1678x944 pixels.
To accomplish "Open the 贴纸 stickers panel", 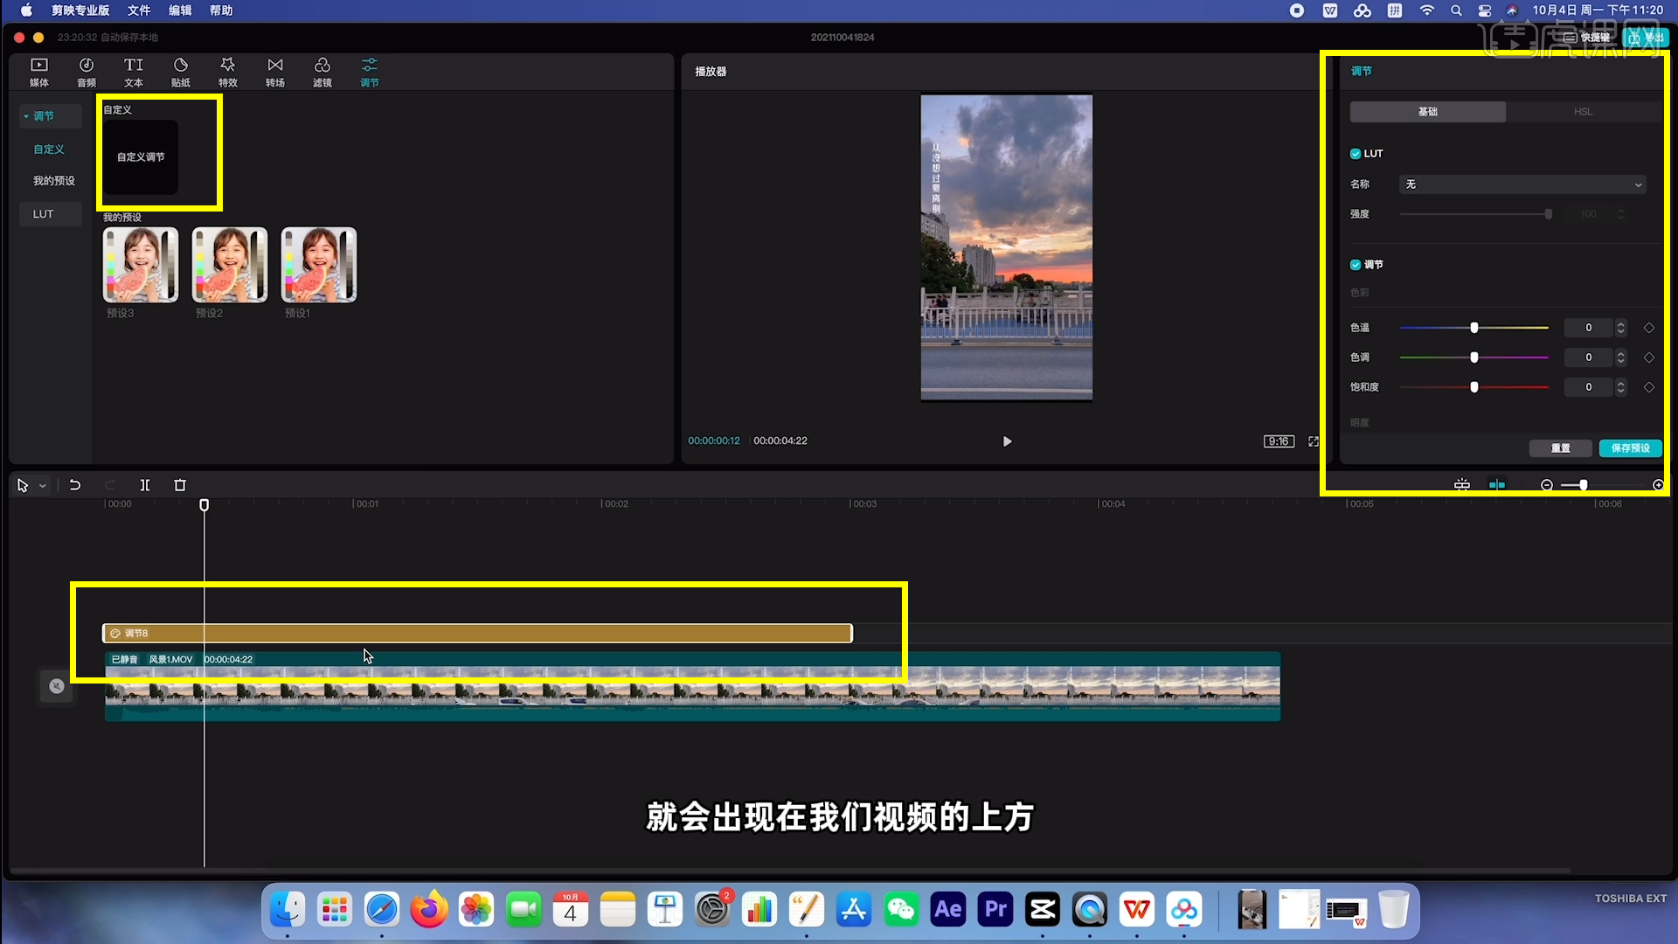I will (x=181, y=72).
